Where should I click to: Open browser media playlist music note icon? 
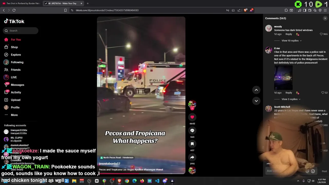(299, 10)
